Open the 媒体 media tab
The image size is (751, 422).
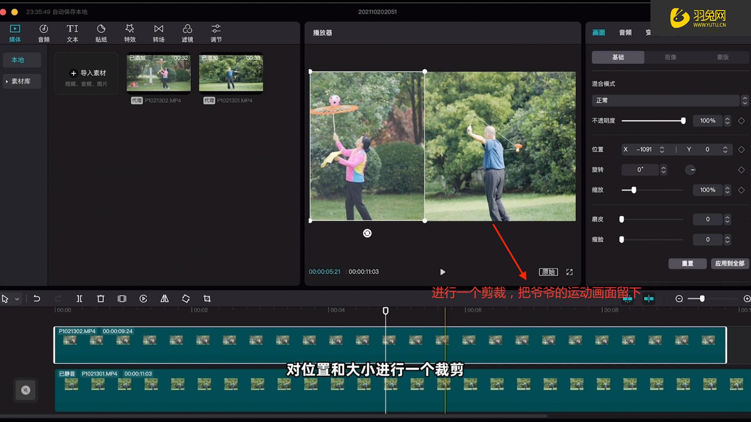coord(15,33)
